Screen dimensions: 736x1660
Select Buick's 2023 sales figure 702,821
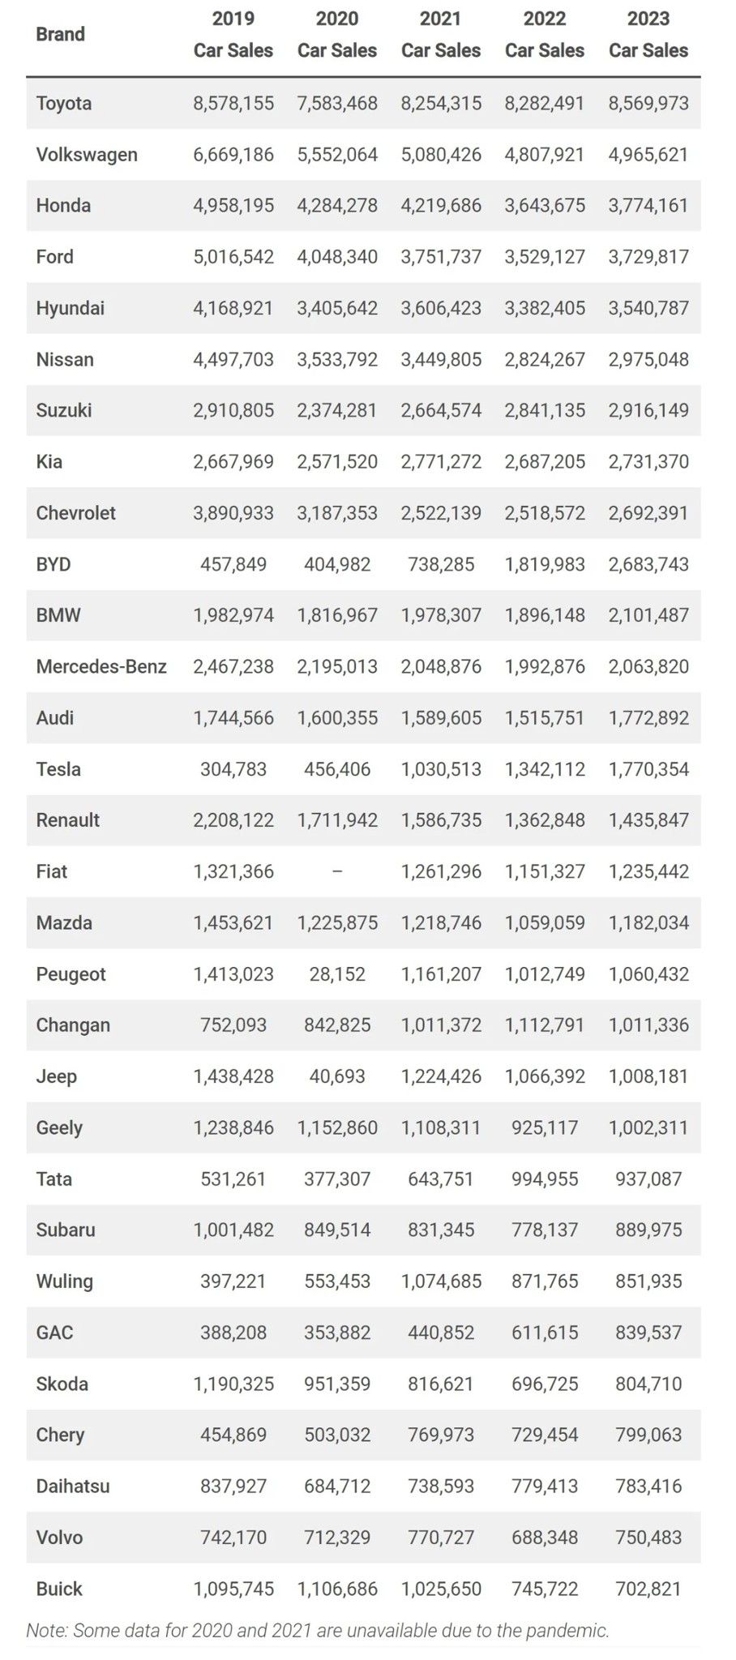[648, 1589]
